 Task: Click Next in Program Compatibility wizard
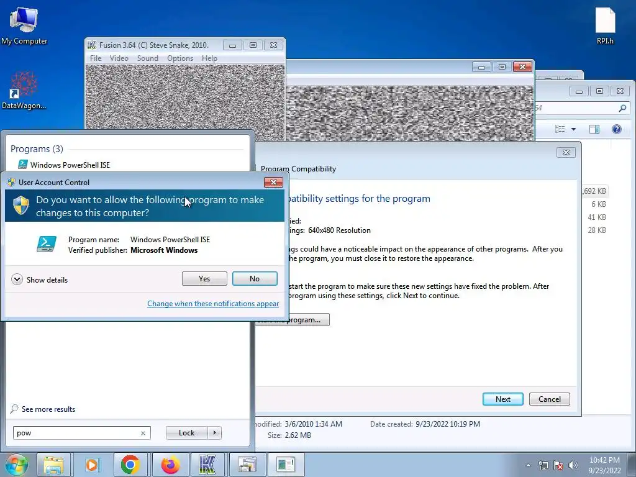point(503,399)
